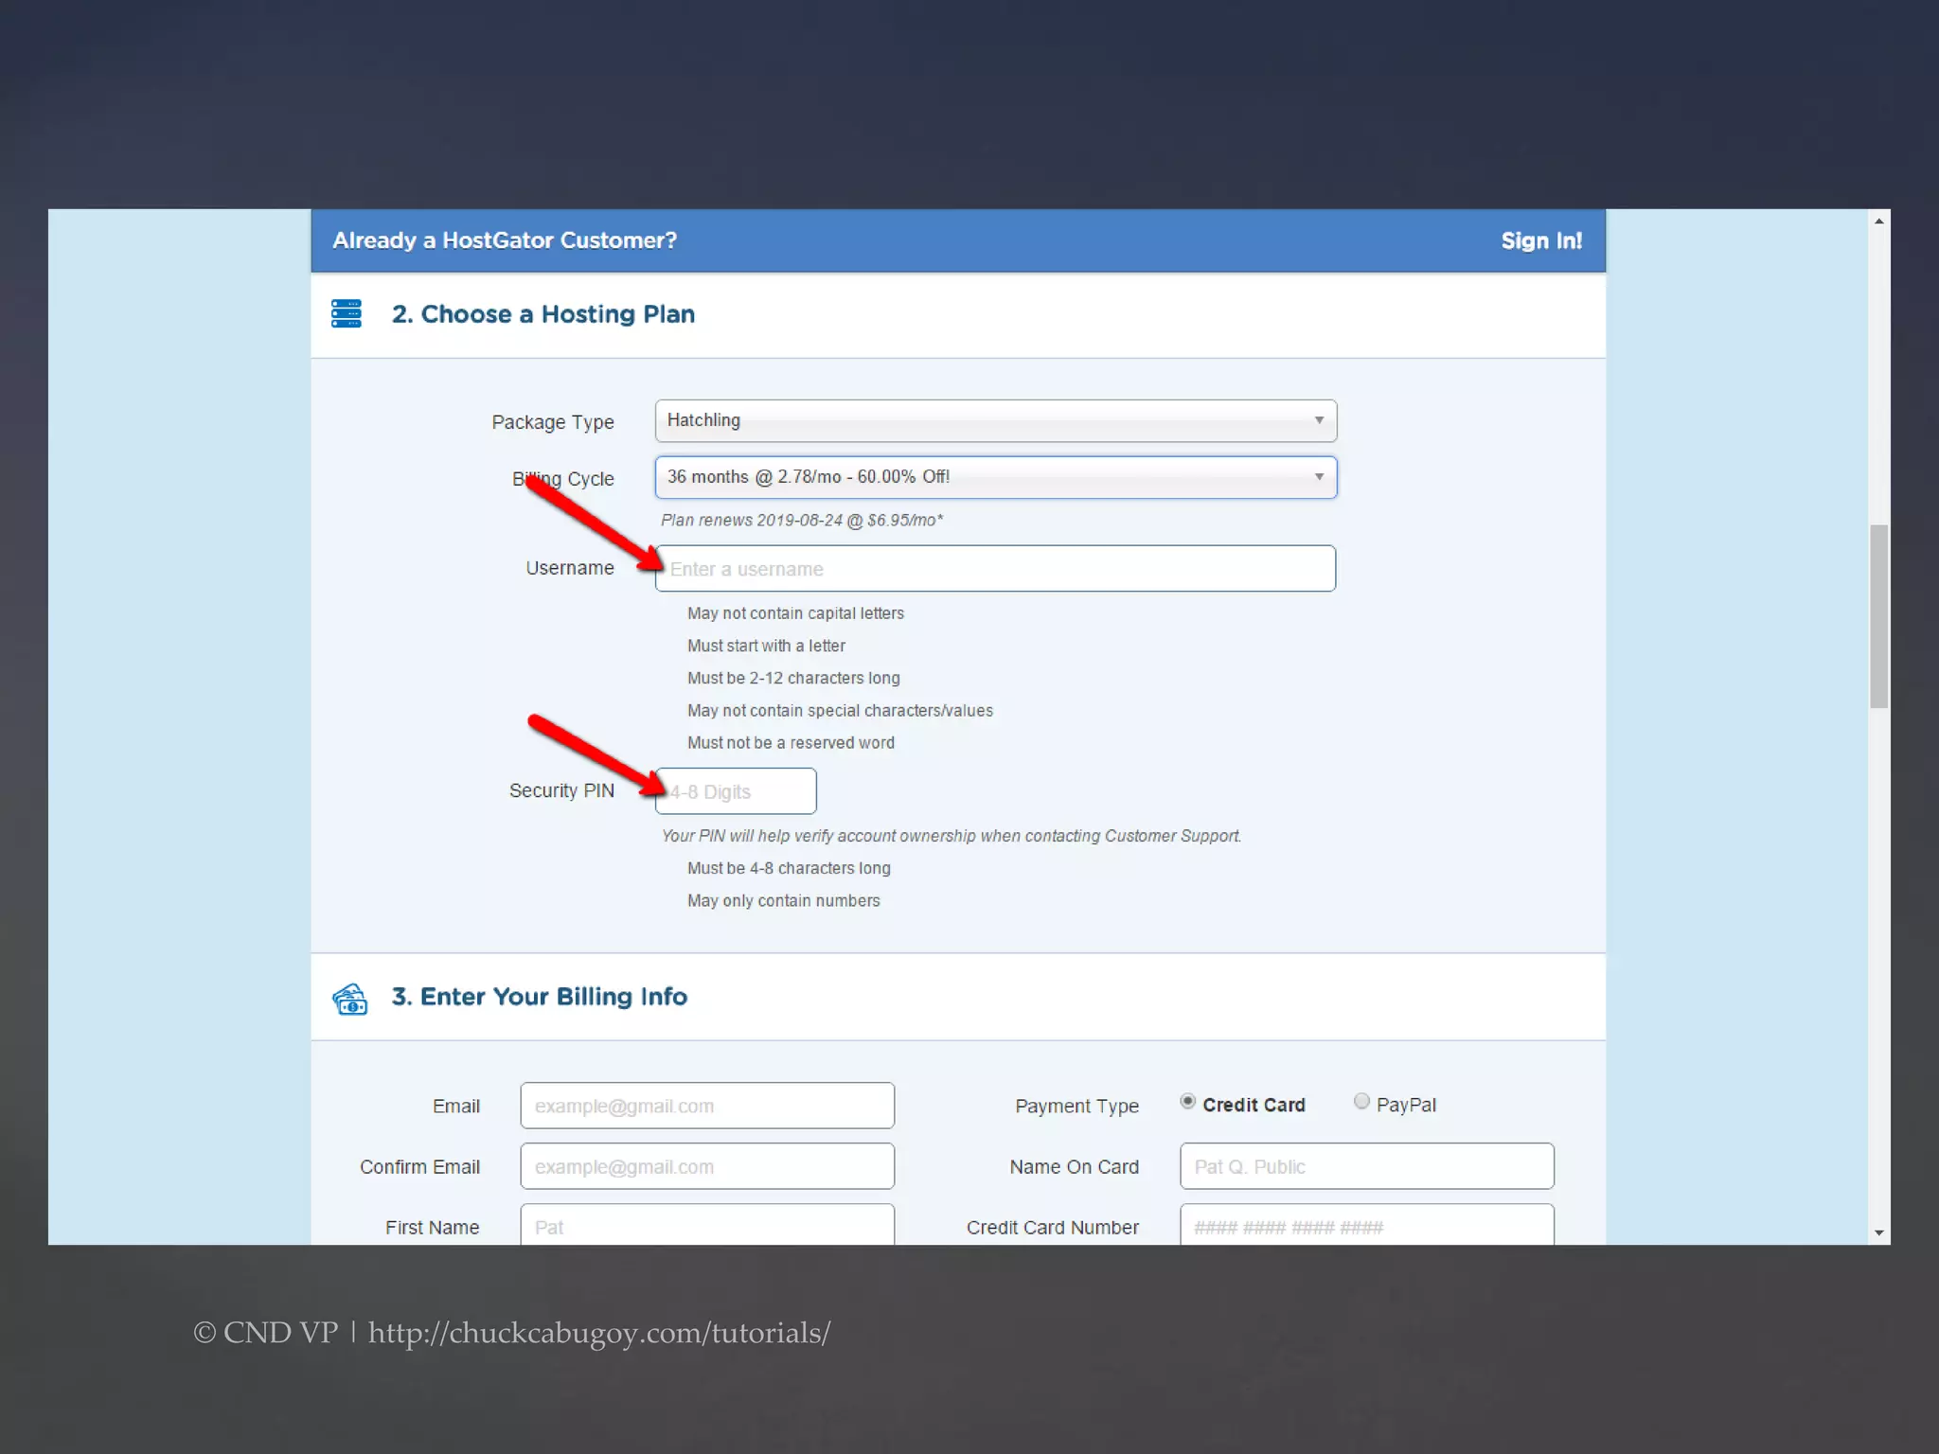
Task: Click the heading '2. Choose a Hosting Plan'
Action: pyautogui.click(x=543, y=314)
